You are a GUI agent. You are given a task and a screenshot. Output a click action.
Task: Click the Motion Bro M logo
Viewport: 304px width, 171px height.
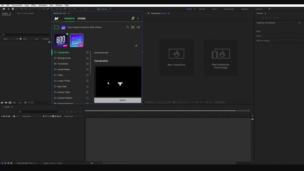pyautogui.click(x=56, y=19)
